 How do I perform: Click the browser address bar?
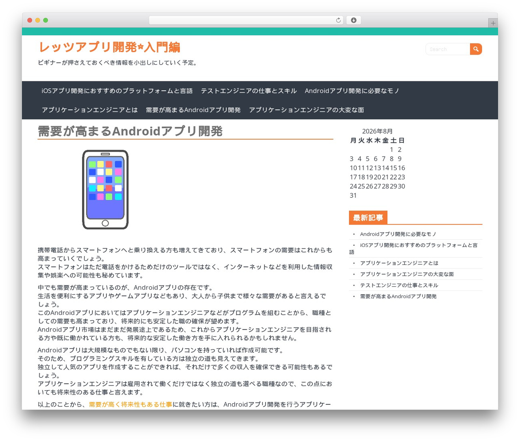click(x=246, y=20)
